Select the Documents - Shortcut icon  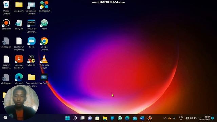click(x=32, y=8)
